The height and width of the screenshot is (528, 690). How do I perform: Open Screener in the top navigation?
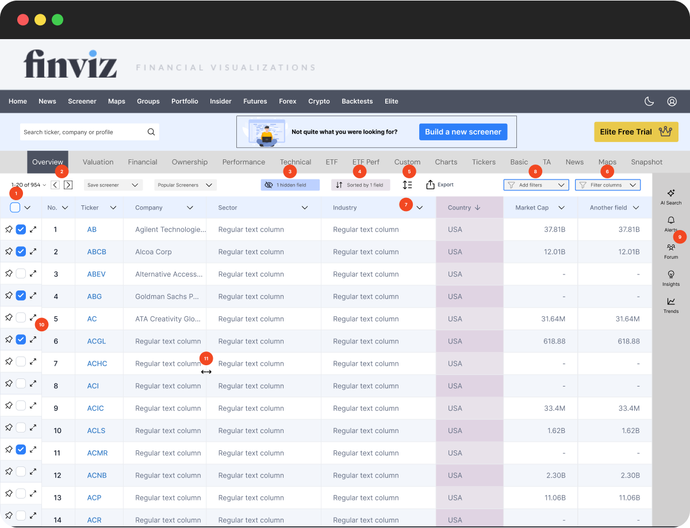[82, 101]
